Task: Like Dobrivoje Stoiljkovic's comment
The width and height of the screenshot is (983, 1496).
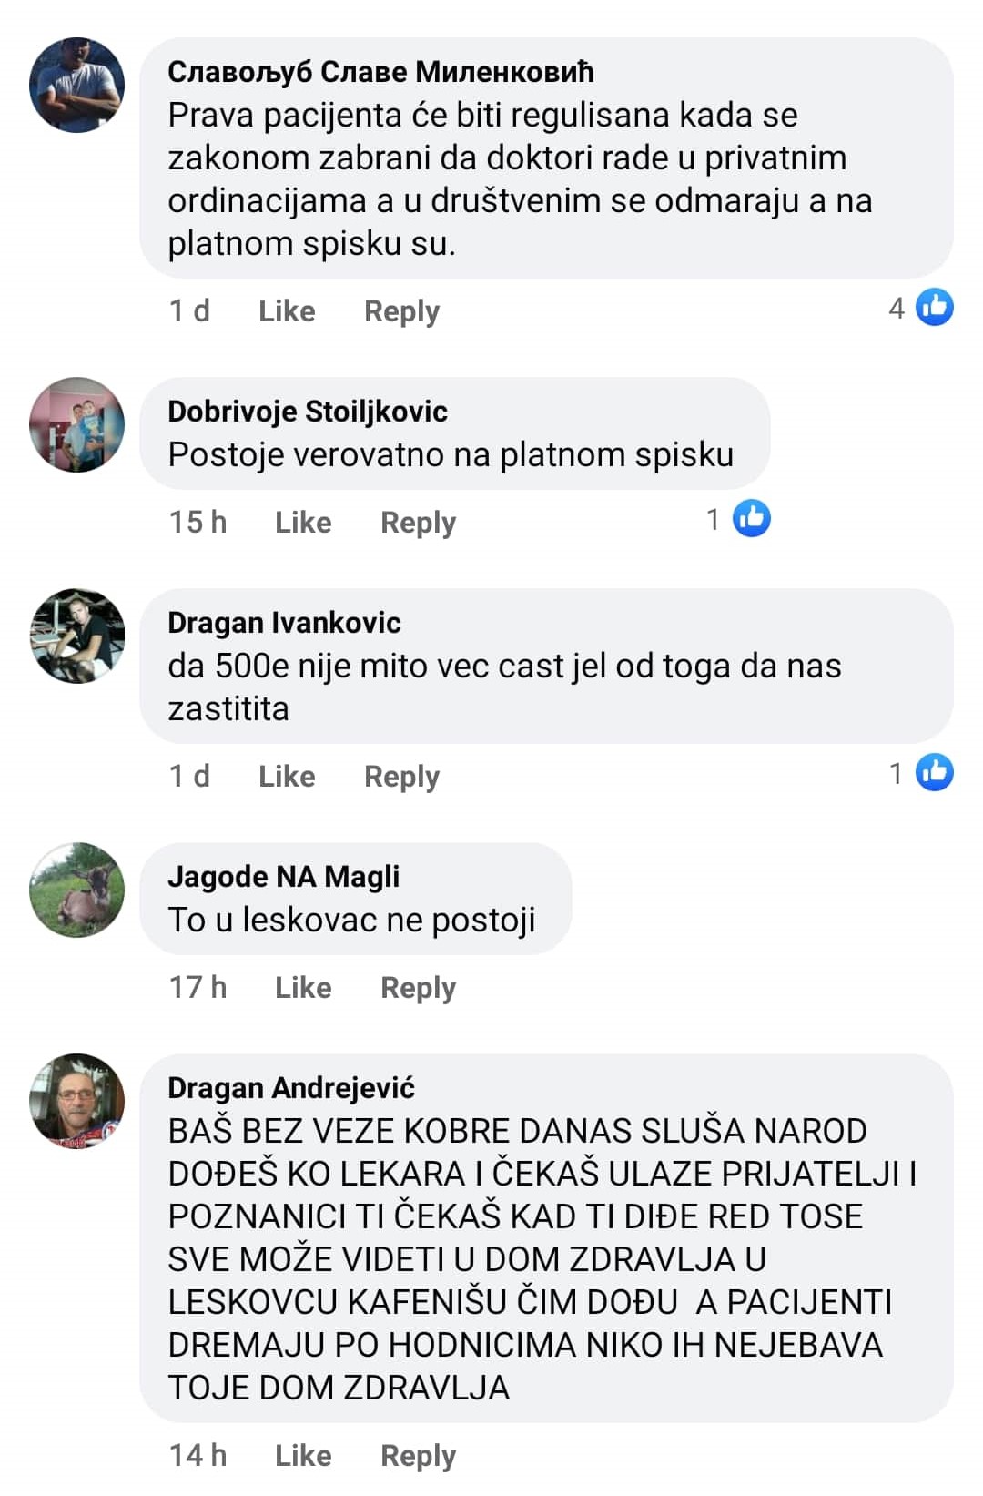Action: (303, 523)
